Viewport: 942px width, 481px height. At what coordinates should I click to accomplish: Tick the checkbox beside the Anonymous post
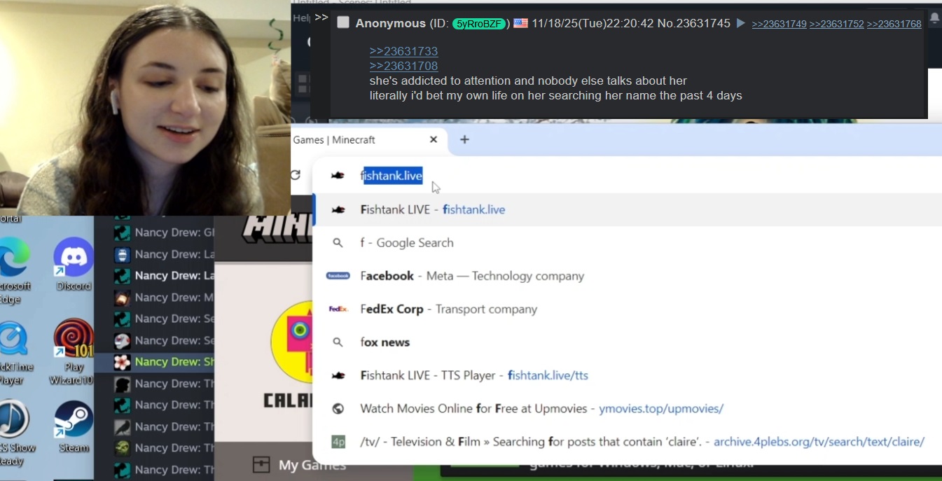click(x=343, y=22)
